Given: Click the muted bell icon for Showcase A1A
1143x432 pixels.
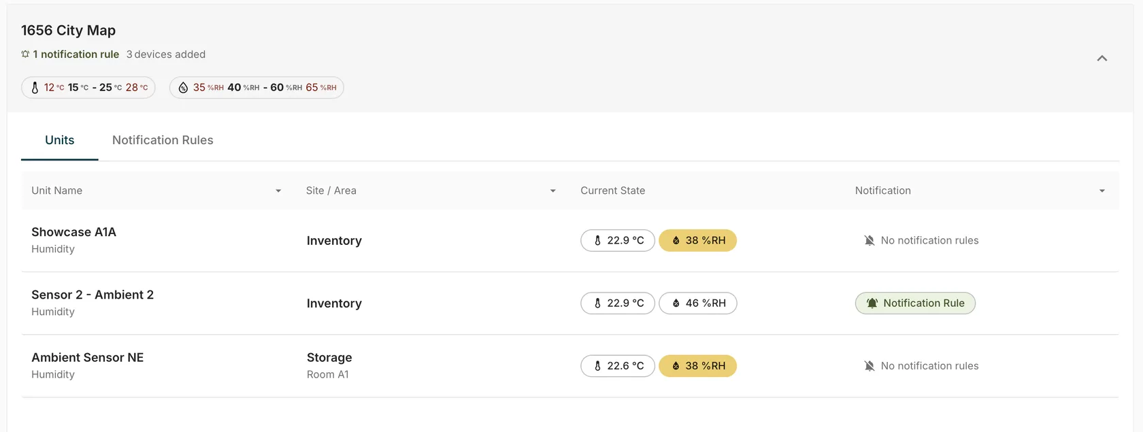Looking at the screenshot, I should pyautogui.click(x=869, y=240).
